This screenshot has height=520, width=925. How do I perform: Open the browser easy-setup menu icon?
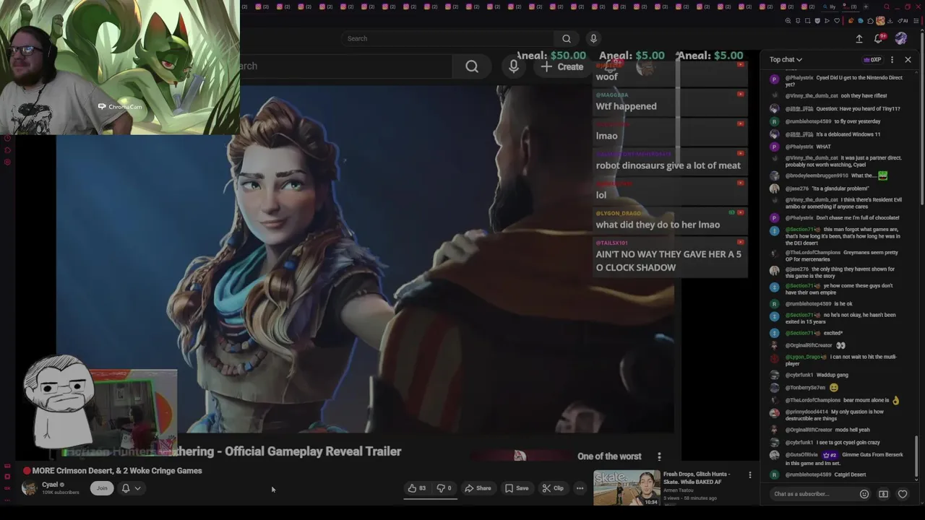coord(916,21)
